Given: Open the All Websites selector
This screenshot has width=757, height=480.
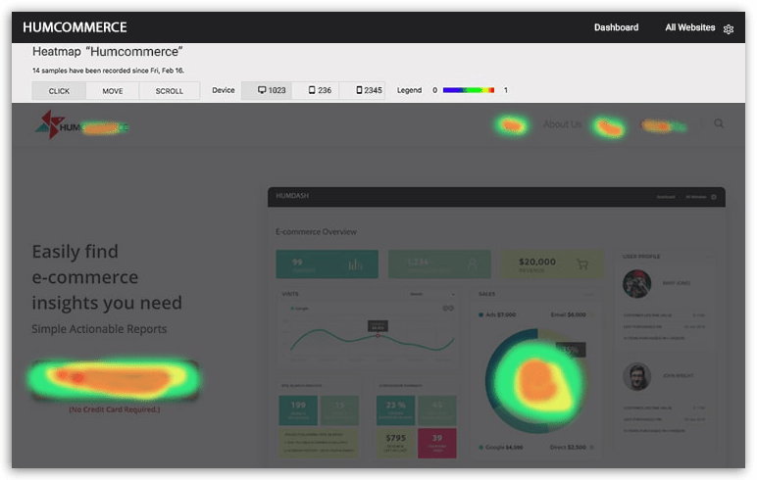Looking at the screenshot, I should (689, 27).
